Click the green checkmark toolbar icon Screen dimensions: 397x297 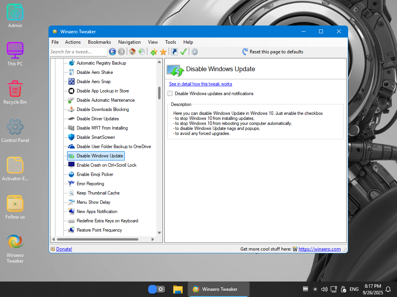point(184,52)
